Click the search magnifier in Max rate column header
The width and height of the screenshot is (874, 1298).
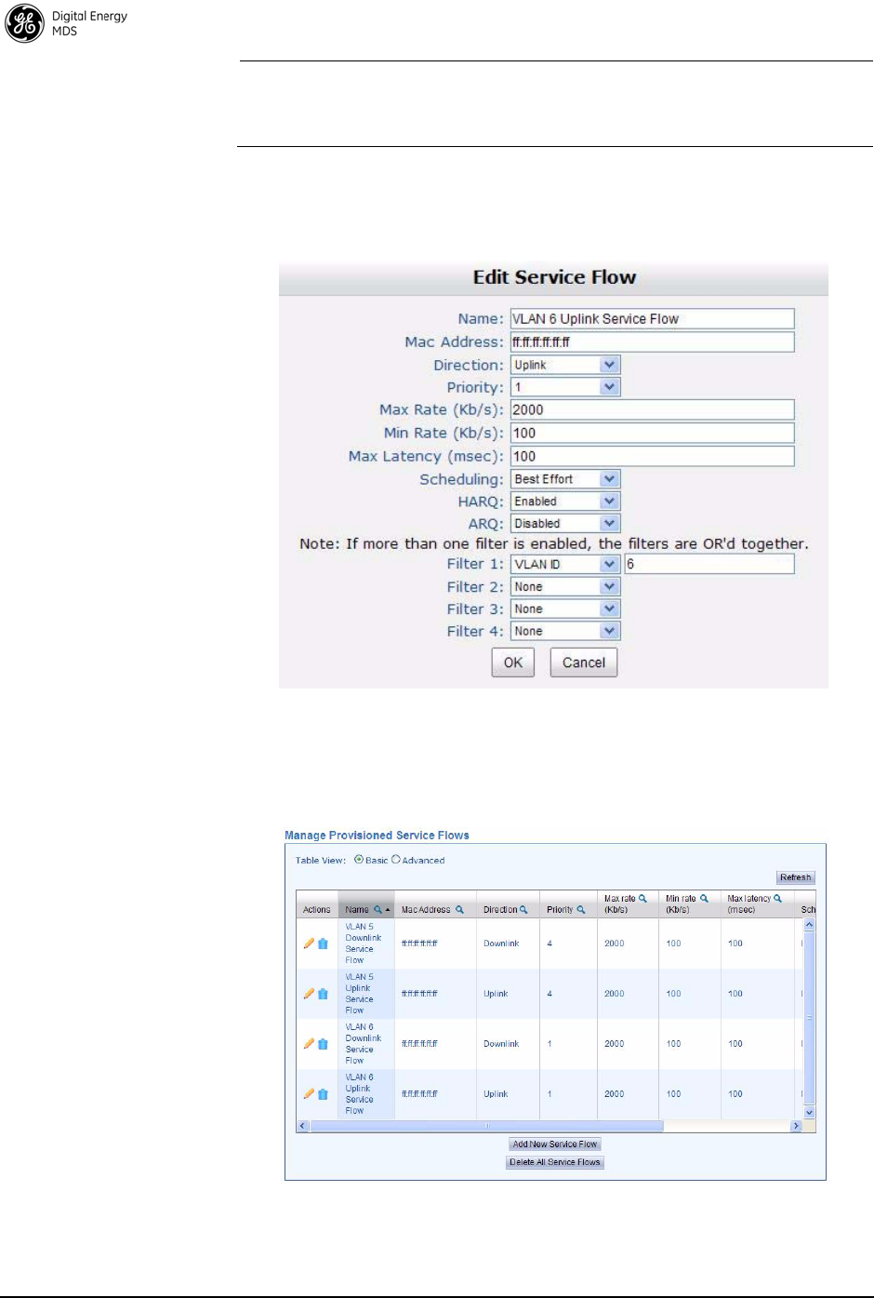[642, 898]
